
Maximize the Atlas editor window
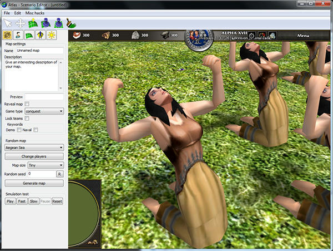coord(311,3)
